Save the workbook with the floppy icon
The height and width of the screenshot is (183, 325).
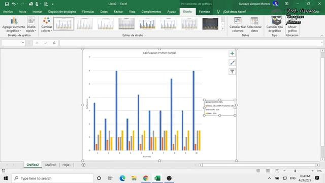pyautogui.click(x=7, y=4)
